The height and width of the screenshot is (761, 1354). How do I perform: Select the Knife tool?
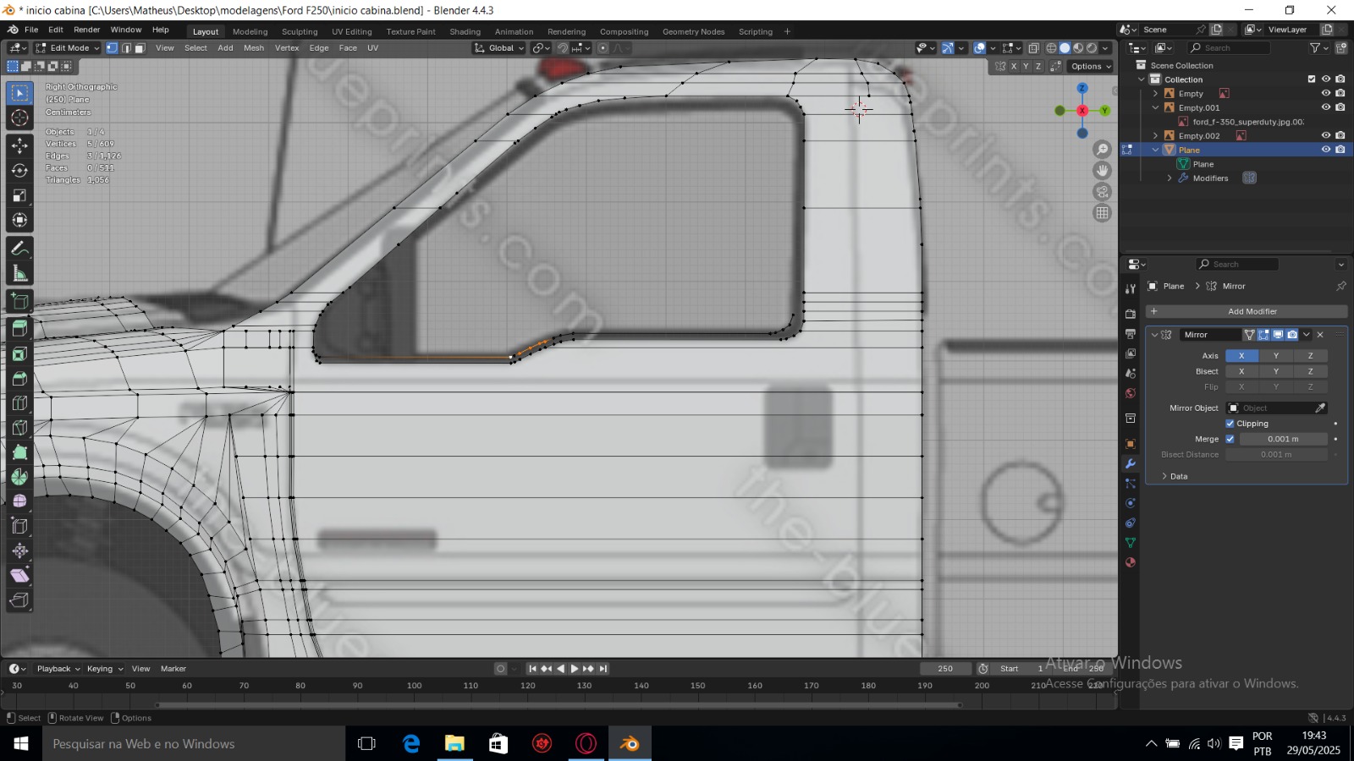19,428
